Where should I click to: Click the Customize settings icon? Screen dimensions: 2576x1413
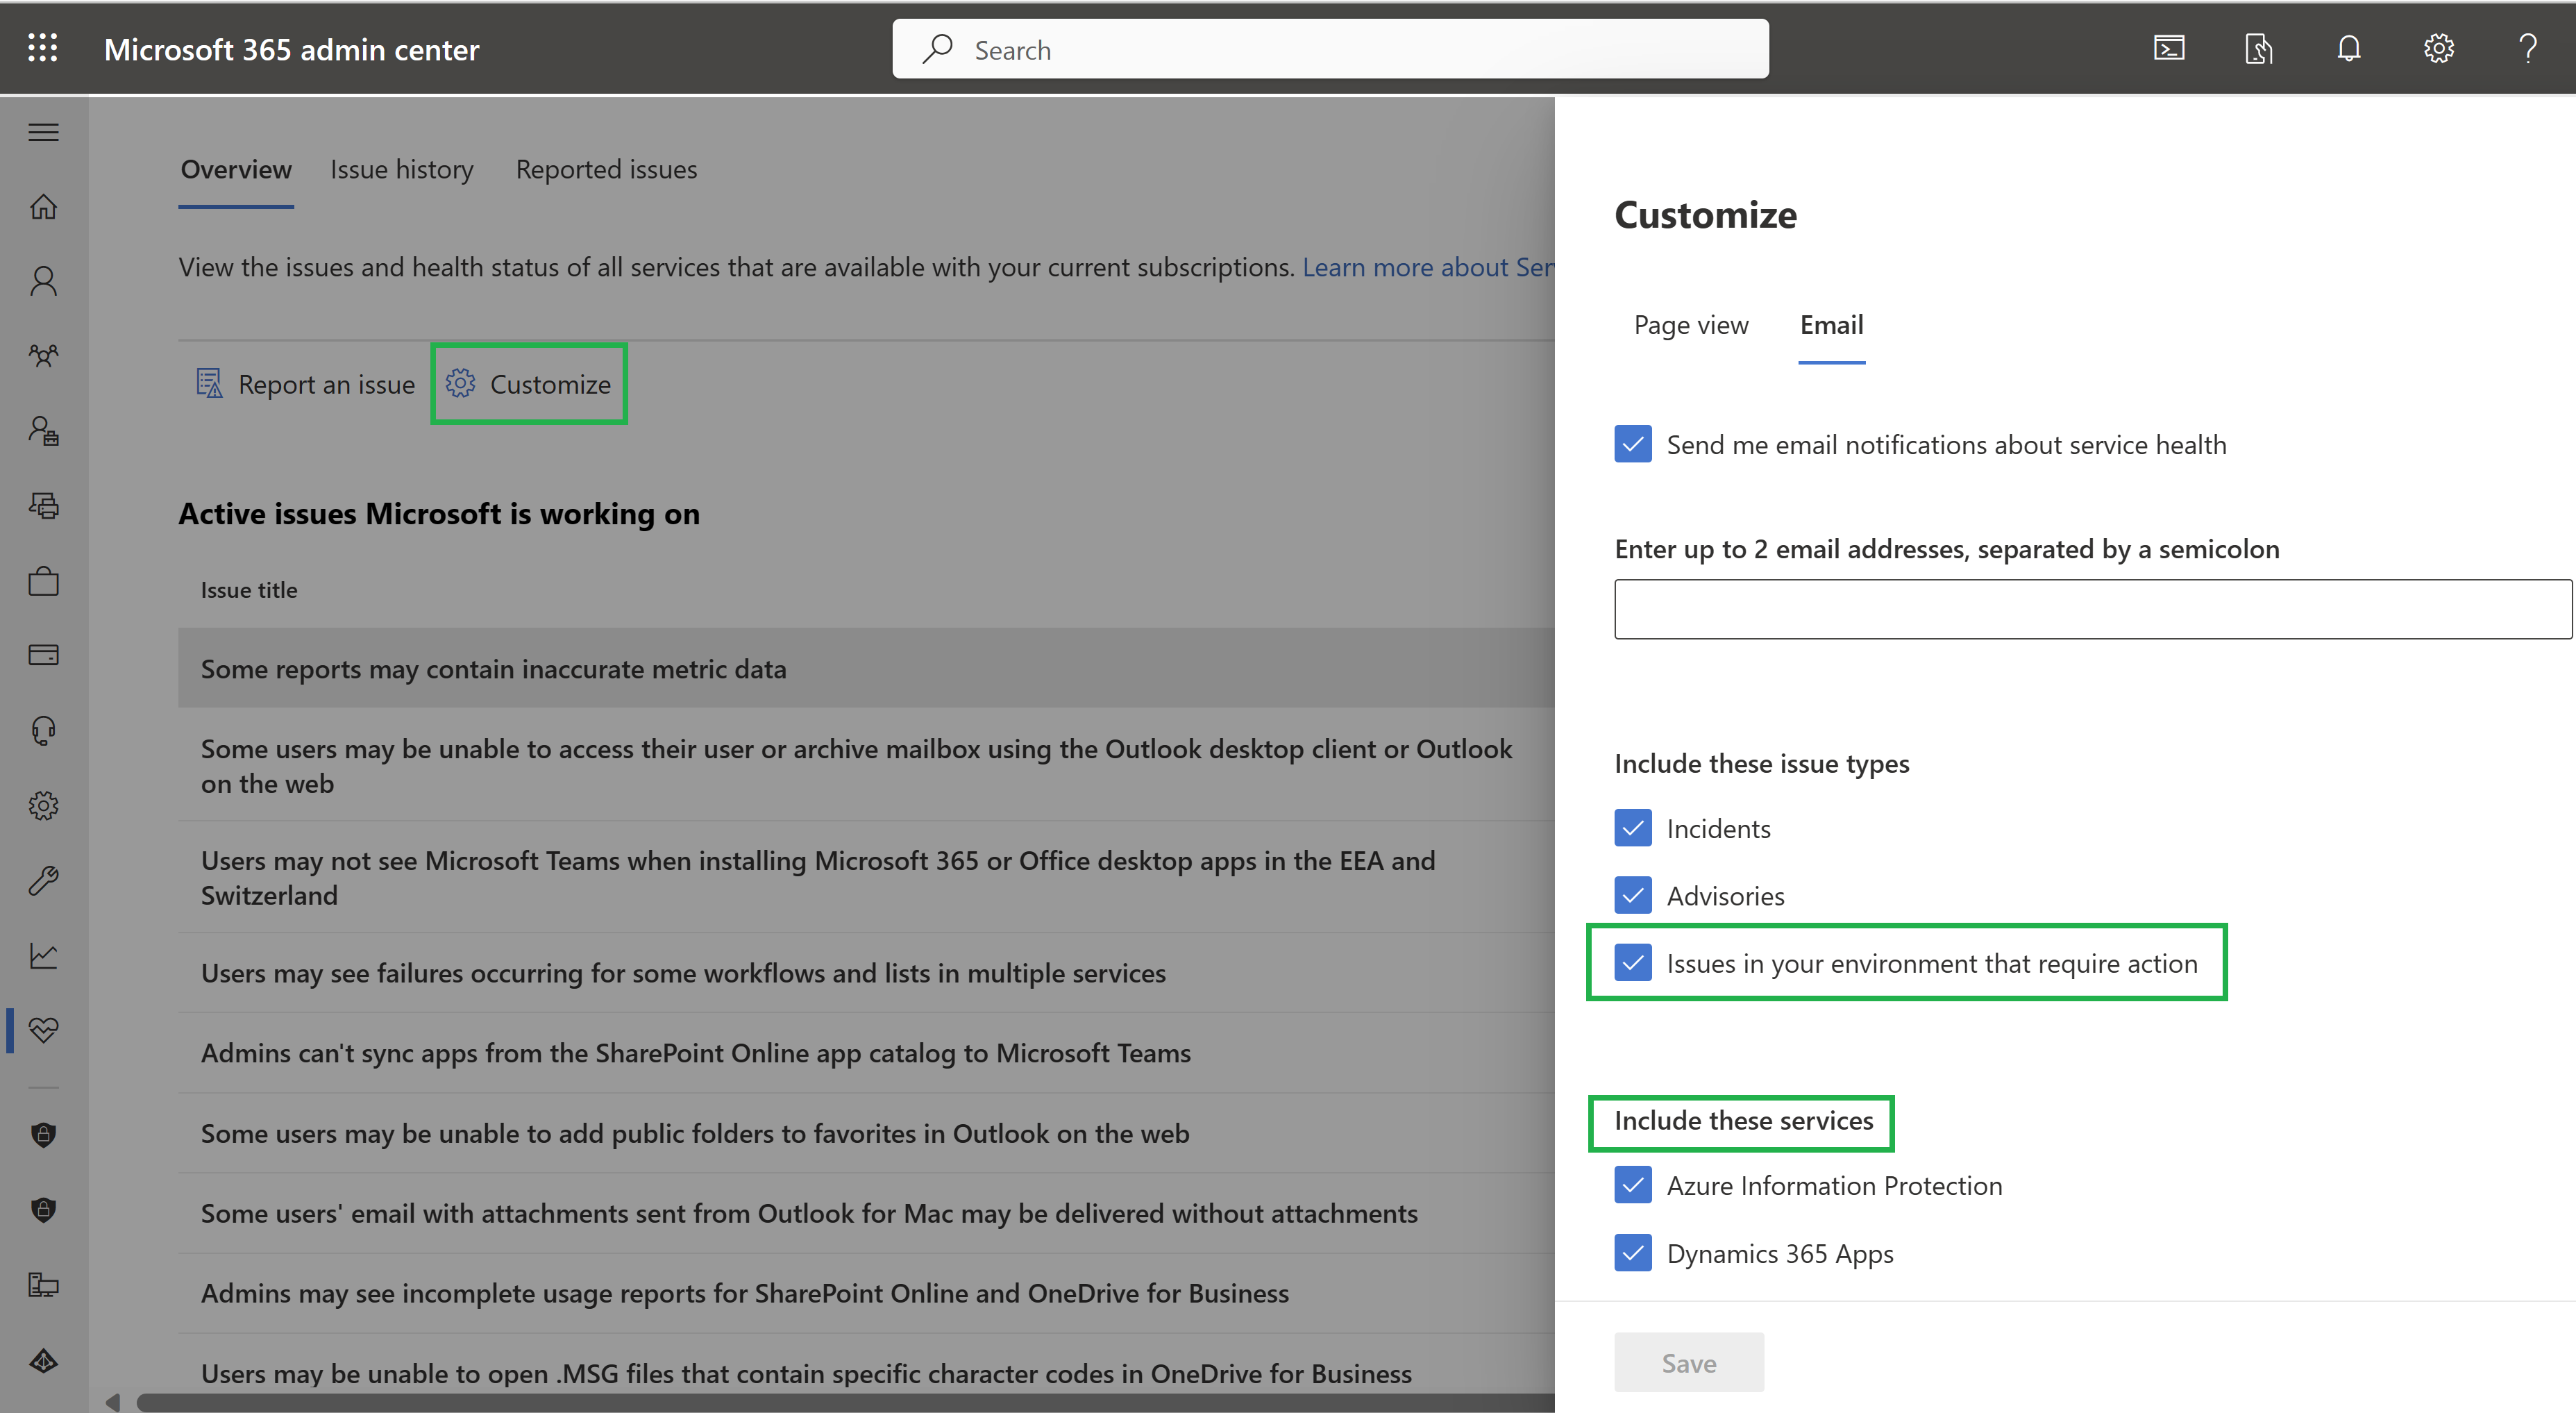(x=457, y=383)
